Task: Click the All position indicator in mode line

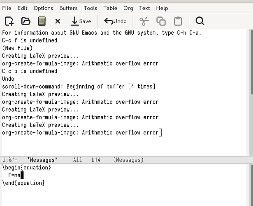Action: pos(77,160)
